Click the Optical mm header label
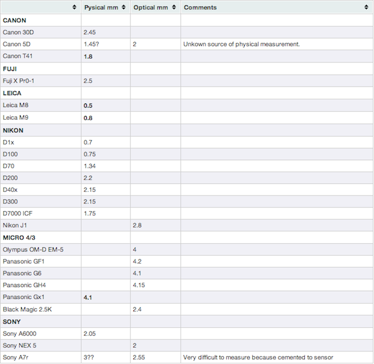Screen dimensions: 374x364 [x=151, y=8]
